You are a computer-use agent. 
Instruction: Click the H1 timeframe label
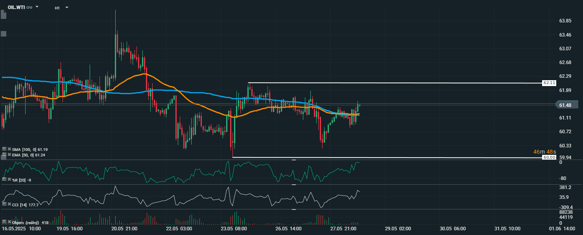(x=57, y=8)
